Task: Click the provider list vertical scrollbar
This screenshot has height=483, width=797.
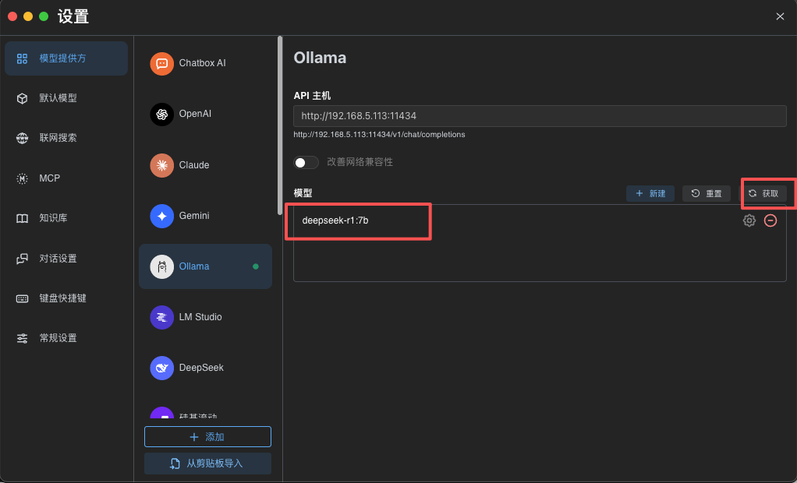Action: coord(280,125)
